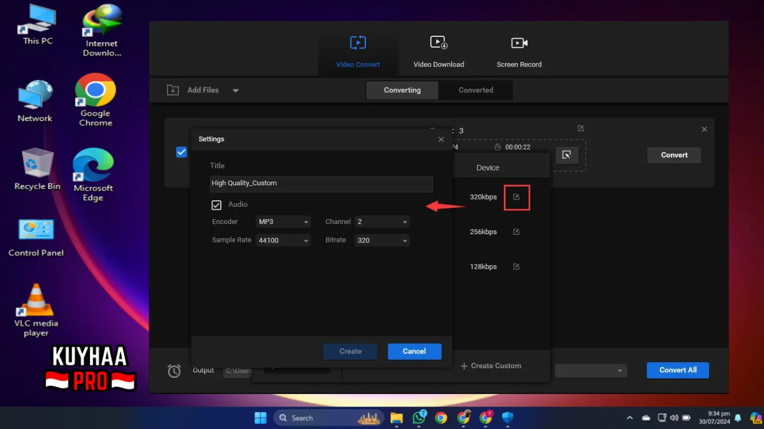Click the Output path field
The image size is (764, 429).
[238, 371]
